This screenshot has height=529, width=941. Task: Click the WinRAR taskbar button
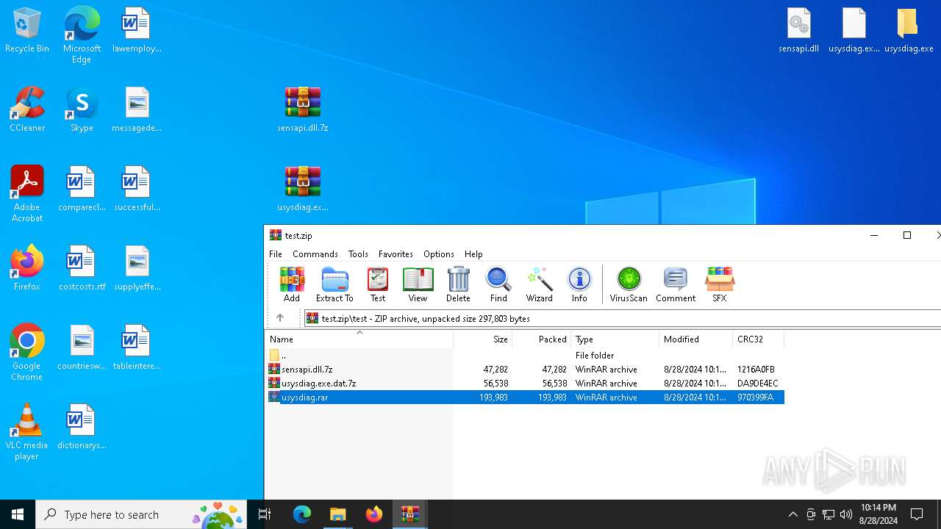pos(409,514)
